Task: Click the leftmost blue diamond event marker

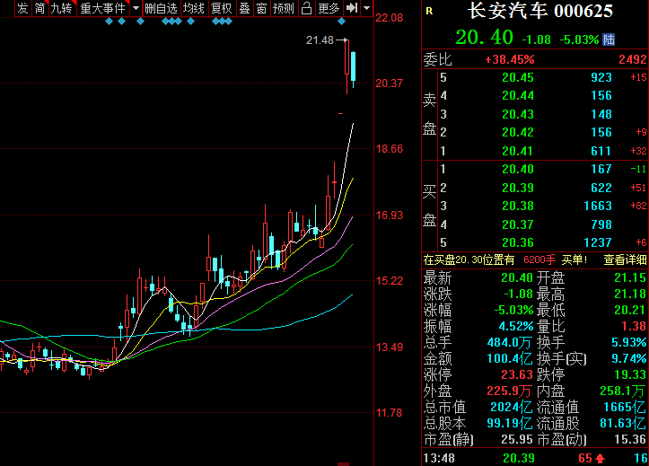Action: pyautogui.click(x=109, y=22)
